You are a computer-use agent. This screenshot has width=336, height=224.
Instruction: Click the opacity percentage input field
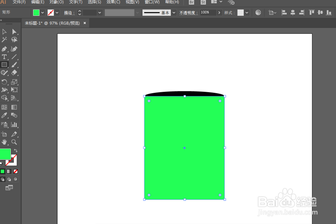208,12
